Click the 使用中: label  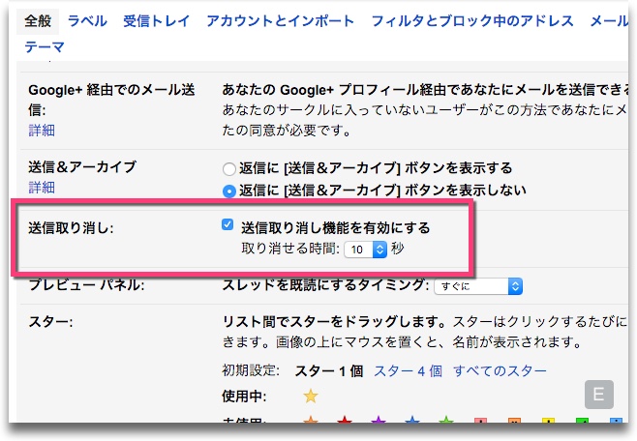(244, 396)
